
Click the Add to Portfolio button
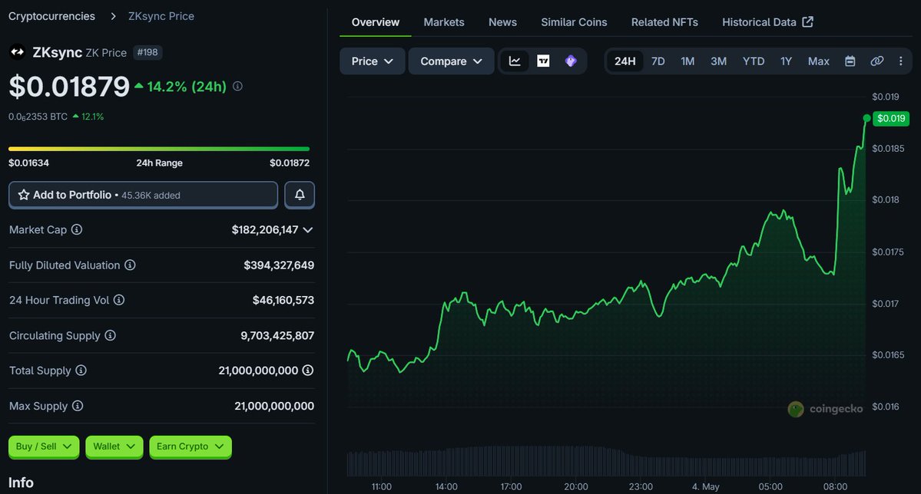pos(144,195)
